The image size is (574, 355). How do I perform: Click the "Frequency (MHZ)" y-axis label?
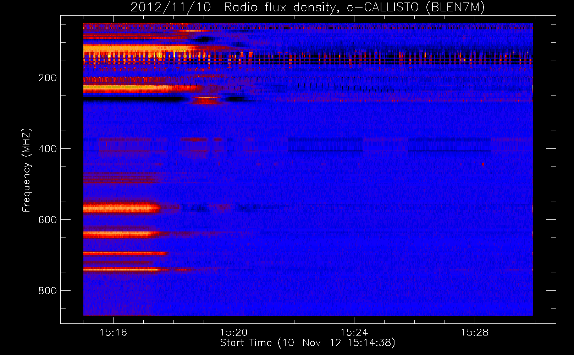[27, 170]
